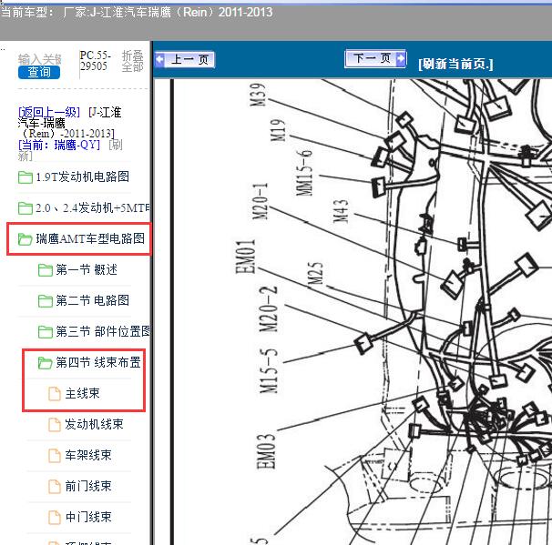Click the M39 connector label
Image resolution: width=552 pixels, height=545 pixels.
(x=258, y=95)
